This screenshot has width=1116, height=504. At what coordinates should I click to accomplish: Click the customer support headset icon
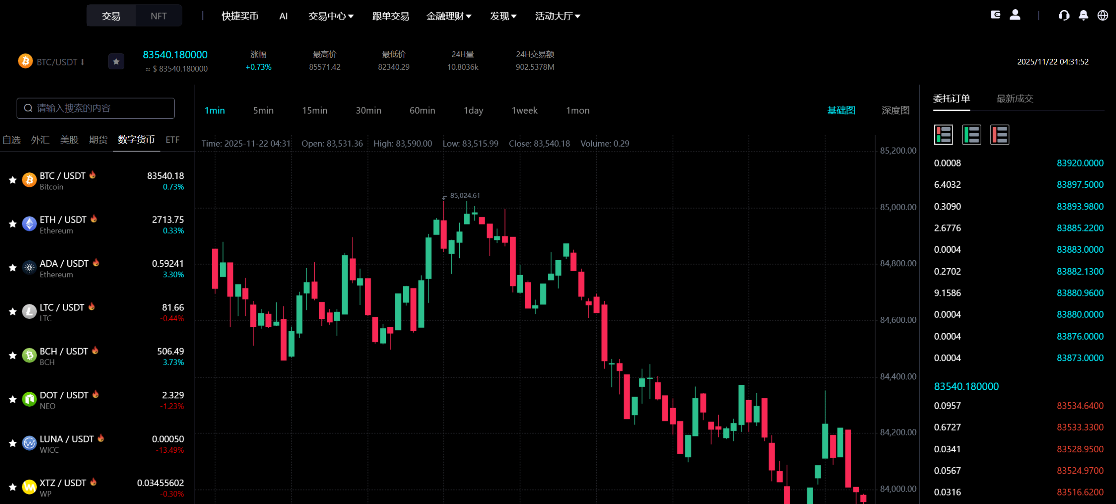pos(1065,15)
